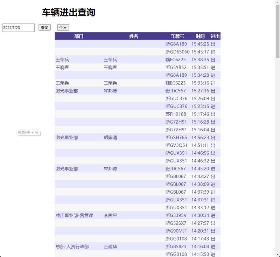
Task: Click time 14:42:27
Action: [200, 176]
